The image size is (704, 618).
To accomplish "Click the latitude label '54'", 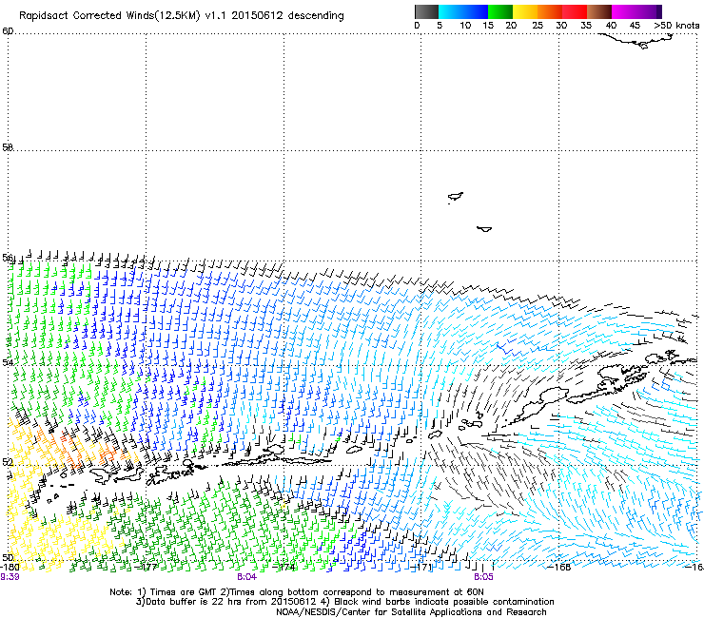I will click(x=8, y=361).
